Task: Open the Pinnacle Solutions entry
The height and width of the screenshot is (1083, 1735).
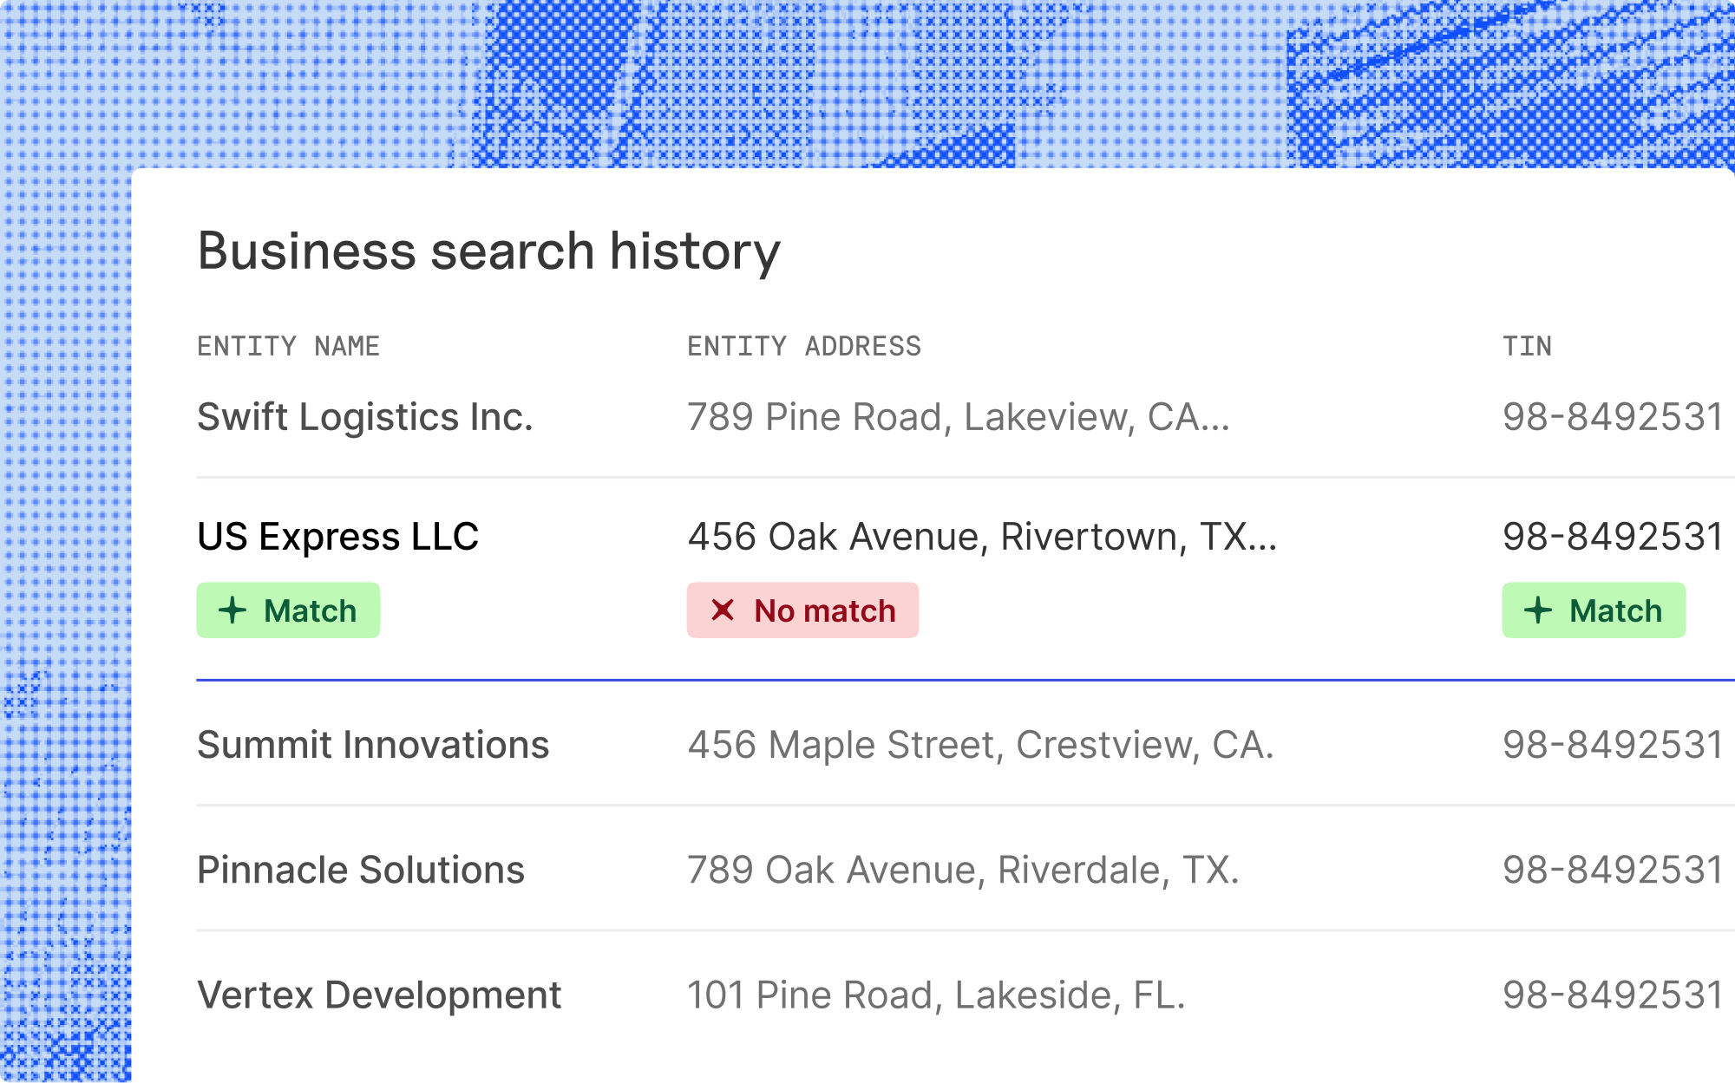Action: [x=361, y=870]
